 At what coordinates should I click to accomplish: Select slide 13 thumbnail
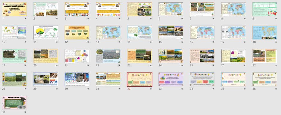click(x=108, y=33)
